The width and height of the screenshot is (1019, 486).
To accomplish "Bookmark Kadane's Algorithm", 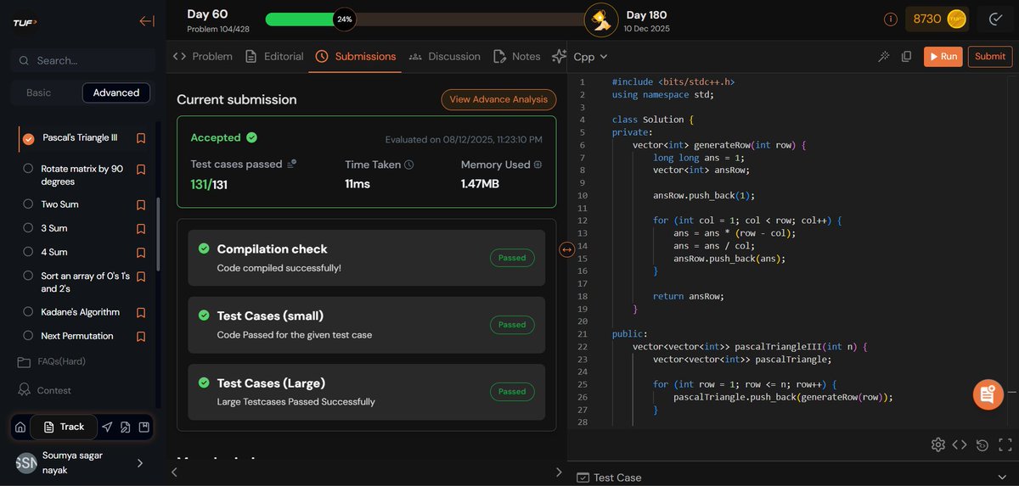I will click(141, 312).
